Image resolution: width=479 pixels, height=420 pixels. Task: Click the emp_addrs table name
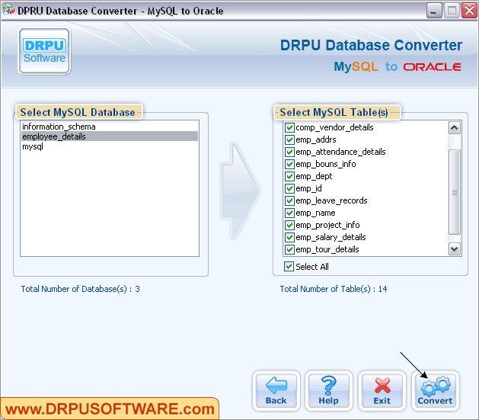pyautogui.click(x=316, y=139)
